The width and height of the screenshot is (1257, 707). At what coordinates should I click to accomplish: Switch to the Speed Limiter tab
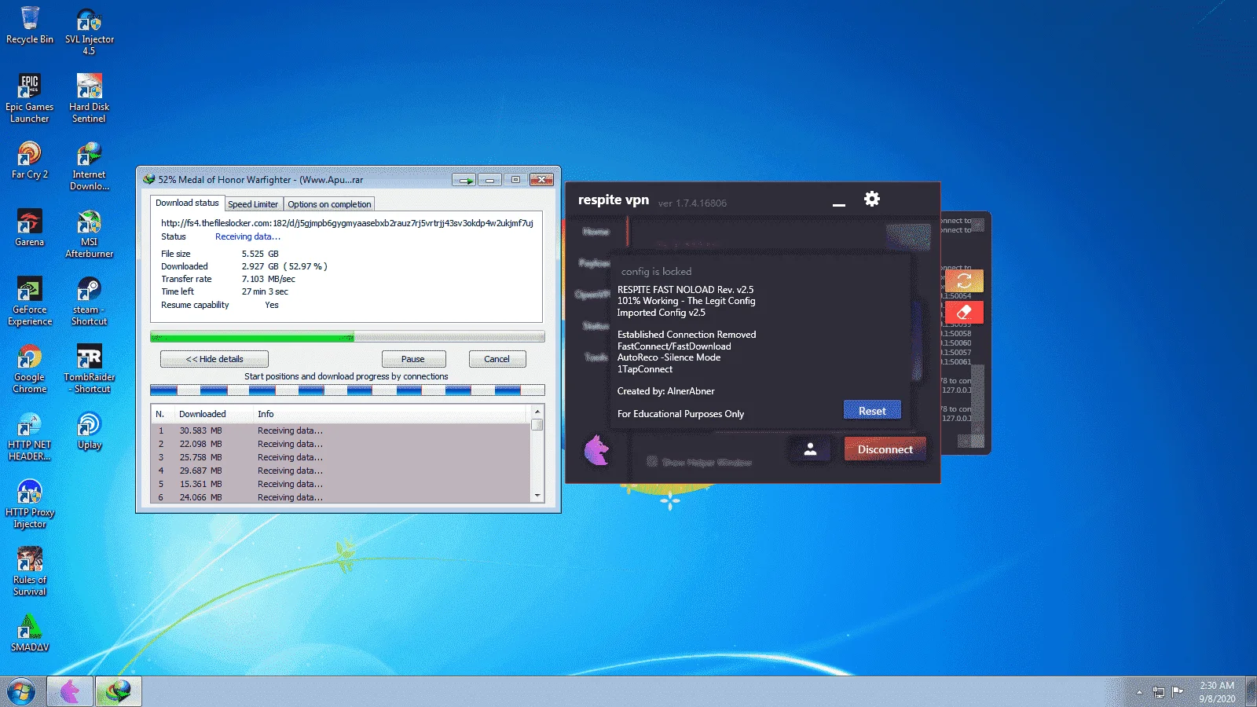coord(253,204)
